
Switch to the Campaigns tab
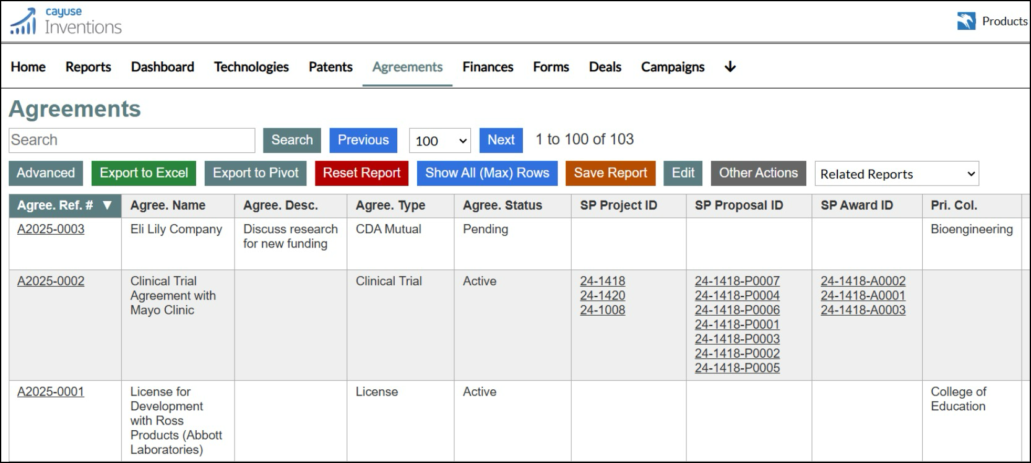[x=673, y=67]
